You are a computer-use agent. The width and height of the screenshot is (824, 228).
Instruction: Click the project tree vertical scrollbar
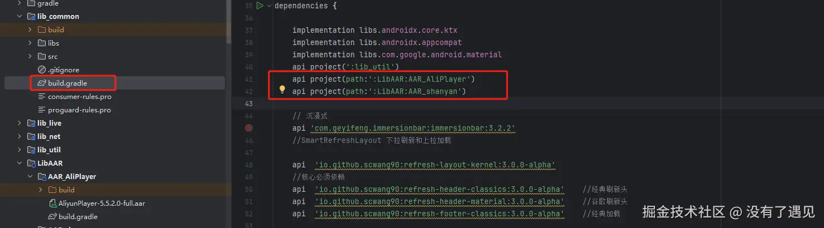pyautogui.click(x=228, y=22)
